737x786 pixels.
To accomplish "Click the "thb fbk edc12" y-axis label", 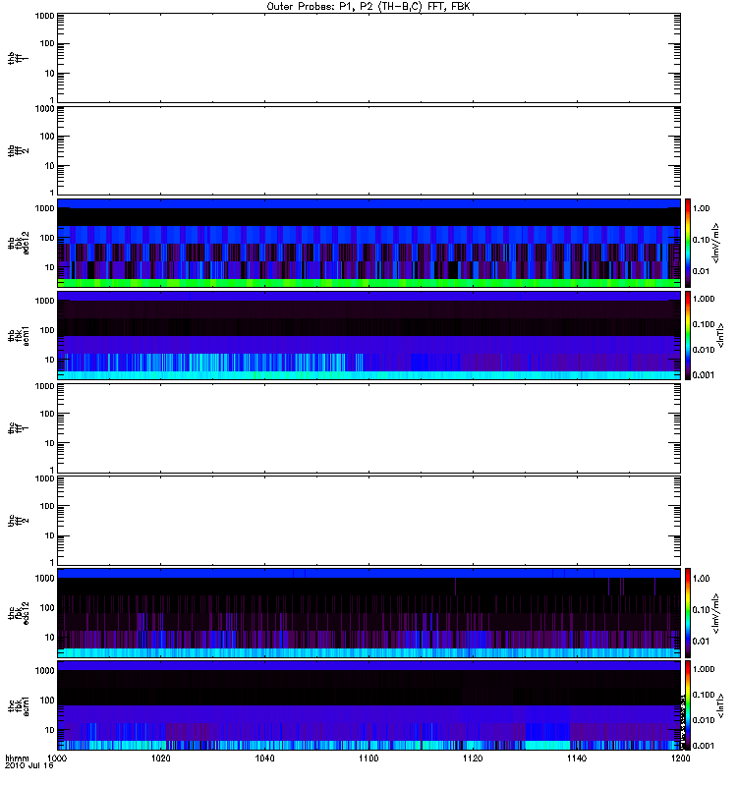I will click(x=19, y=243).
